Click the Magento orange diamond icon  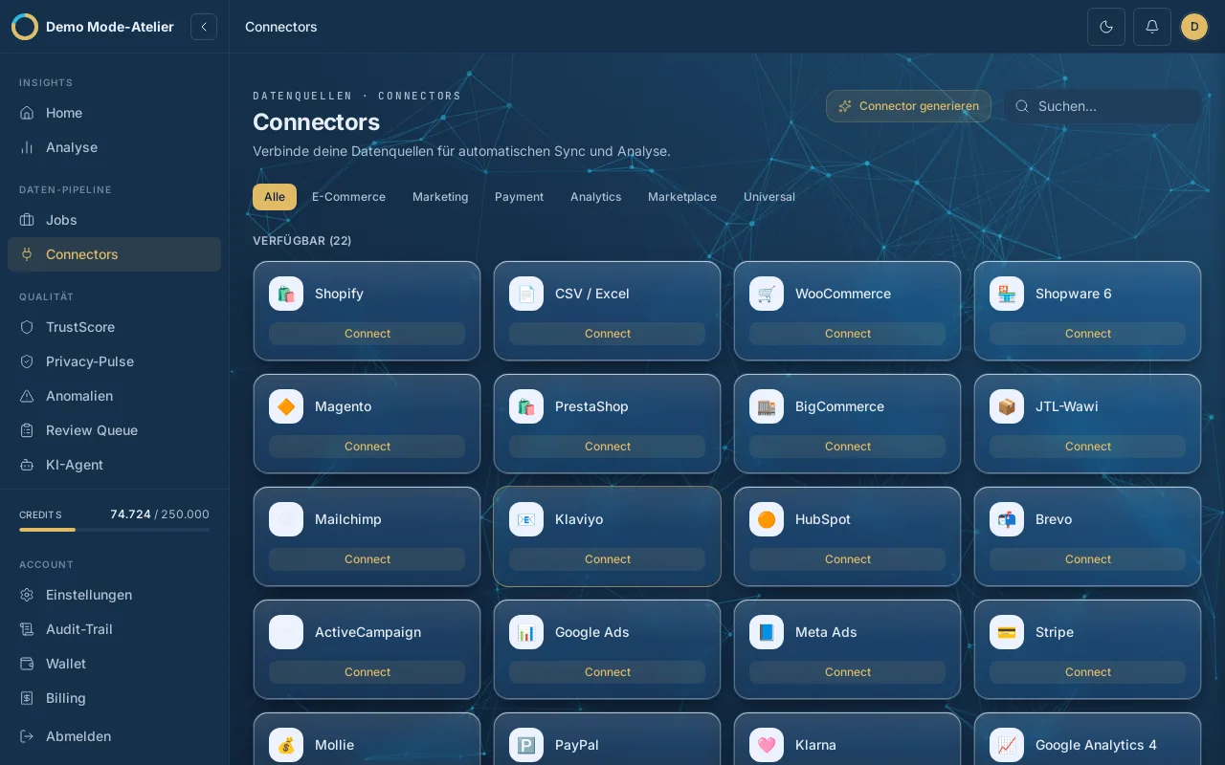click(286, 406)
